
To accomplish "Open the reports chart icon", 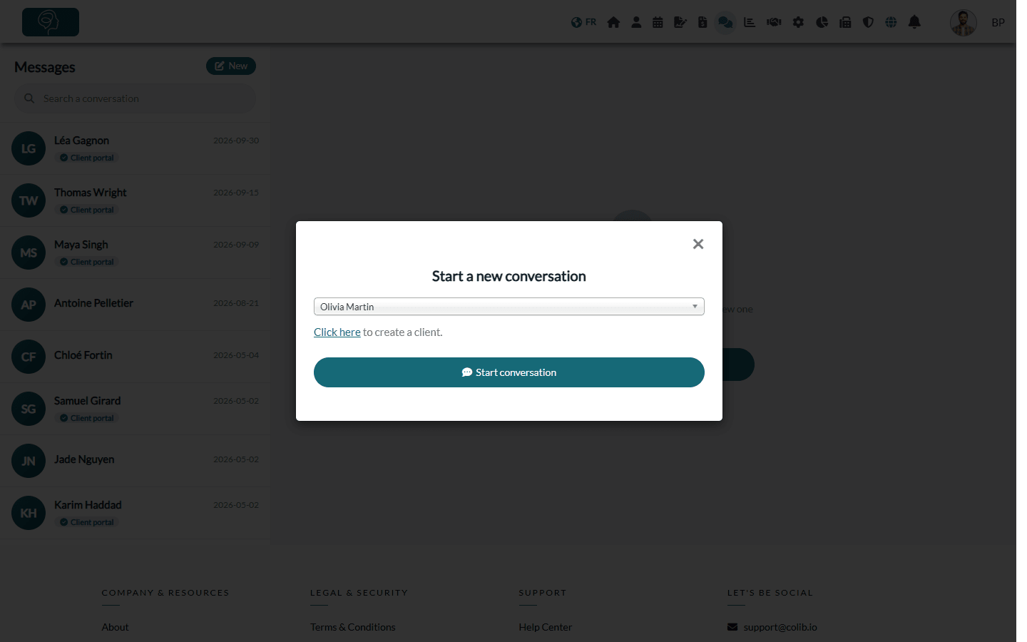I will (x=750, y=22).
